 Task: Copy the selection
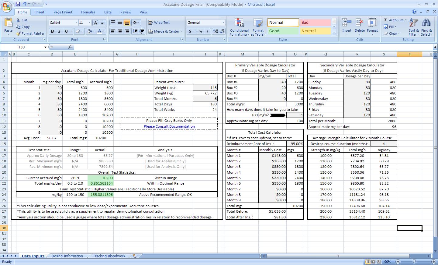[x=23, y=27]
